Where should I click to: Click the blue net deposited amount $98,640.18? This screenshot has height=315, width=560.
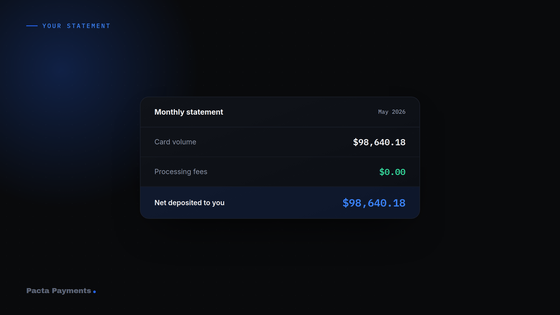click(374, 203)
